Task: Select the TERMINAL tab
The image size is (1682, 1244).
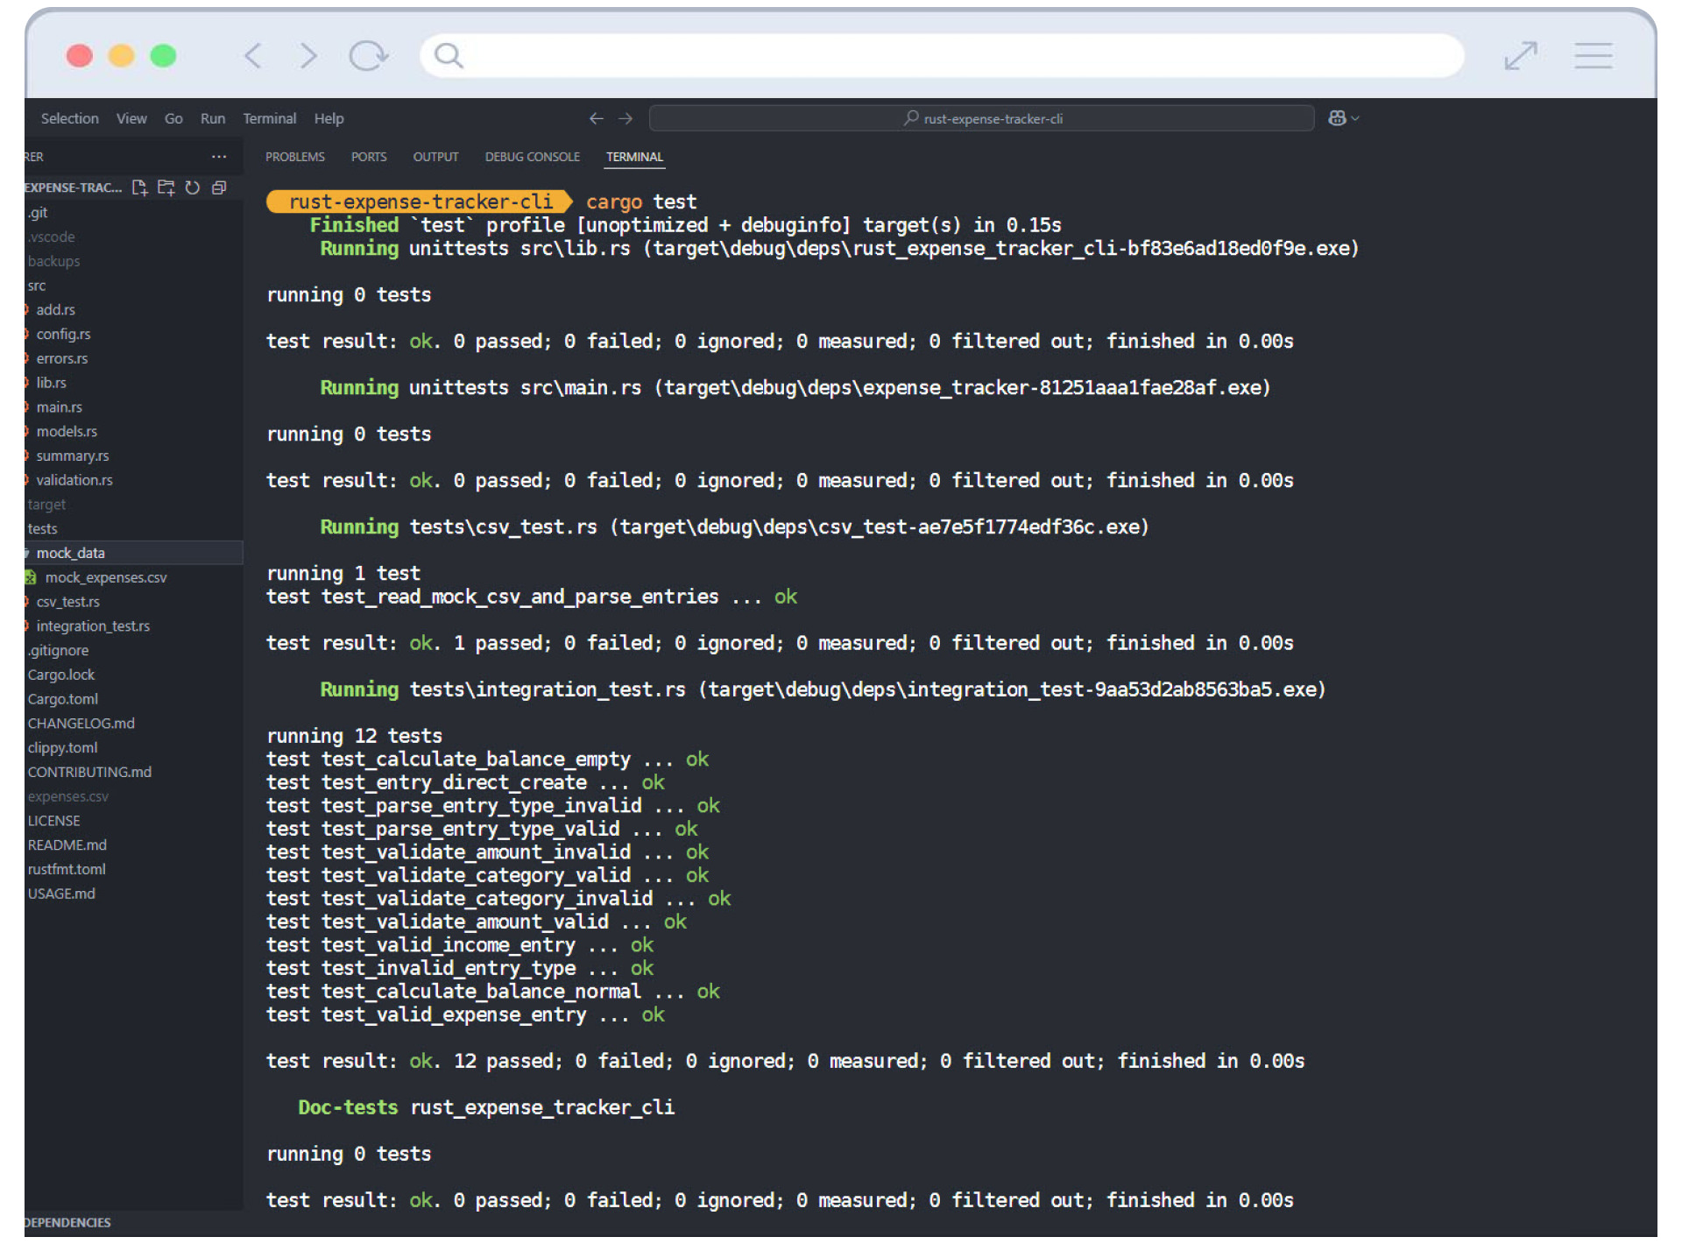Action: click(x=634, y=157)
